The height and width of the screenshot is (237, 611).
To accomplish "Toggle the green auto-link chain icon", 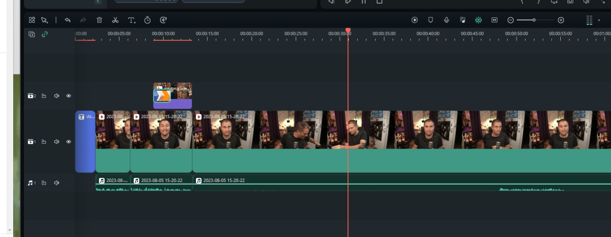I will [45, 34].
